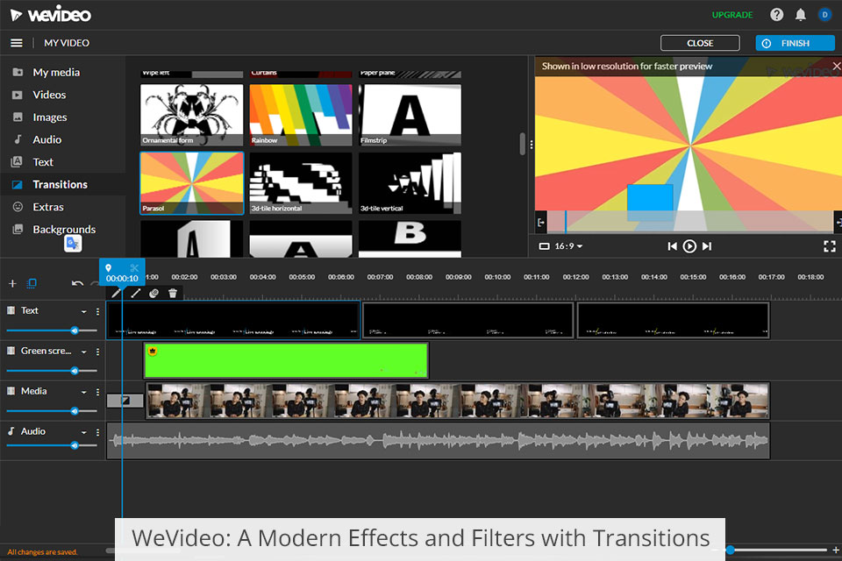842x561 pixels.
Task: Click the Google Translate icon
Action: pos(73,243)
